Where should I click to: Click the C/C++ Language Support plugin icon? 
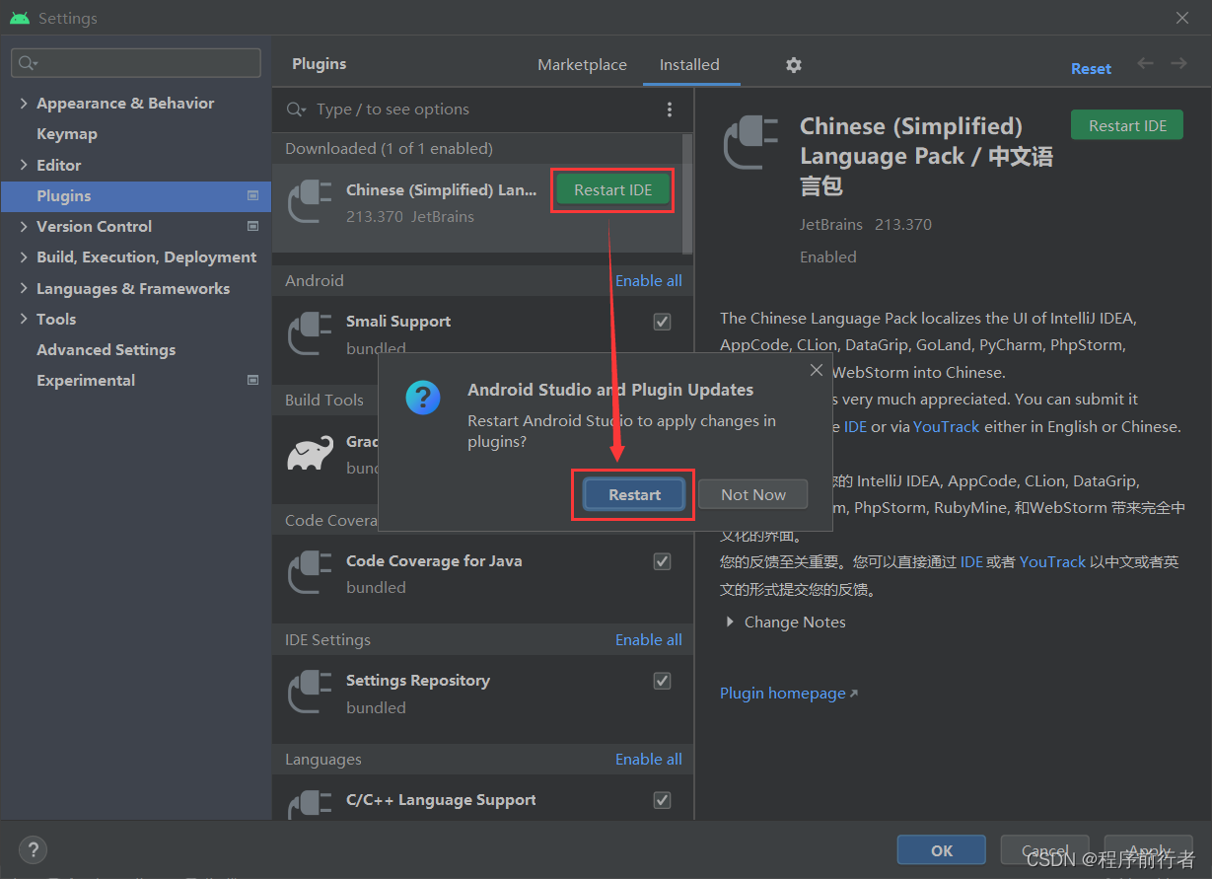click(309, 806)
